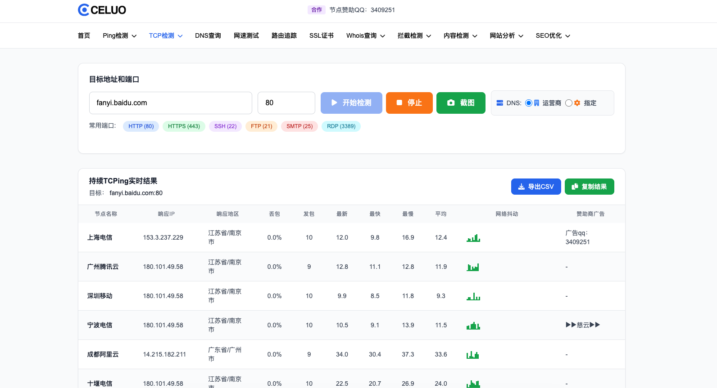Image resolution: width=717 pixels, height=388 pixels.
Task: Click the RDP (3389) colored port tag
Action: [x=341, y=126]
